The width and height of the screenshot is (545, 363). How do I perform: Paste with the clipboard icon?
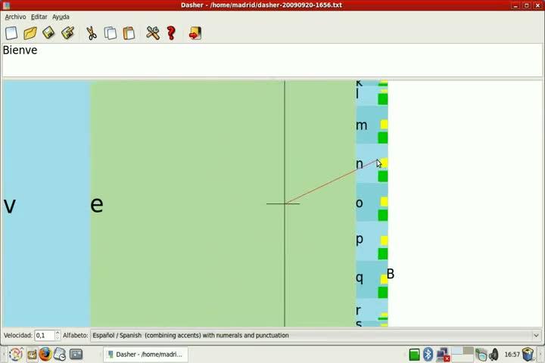point(129,33)
